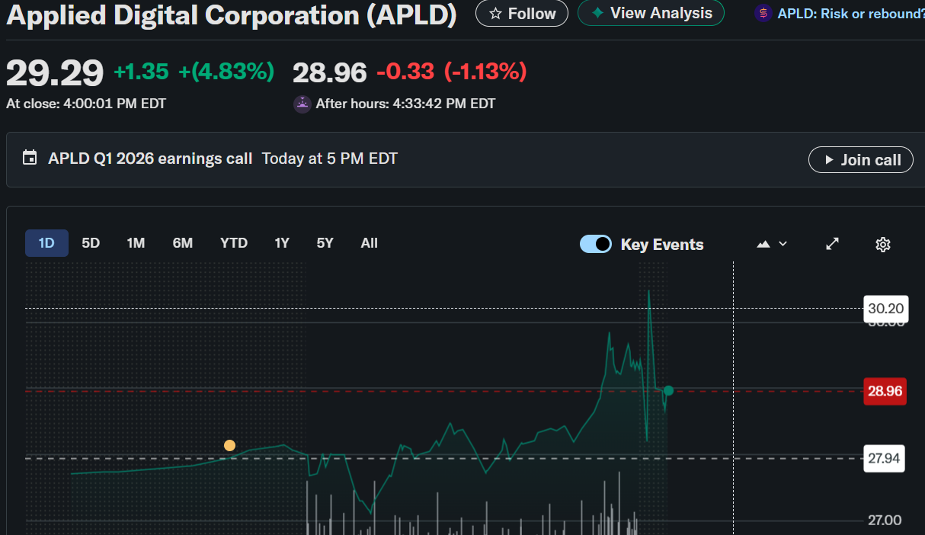The height and width of the screenshot is (535, 925).
Task: Click the green current price dot
Action: (668, 391)
